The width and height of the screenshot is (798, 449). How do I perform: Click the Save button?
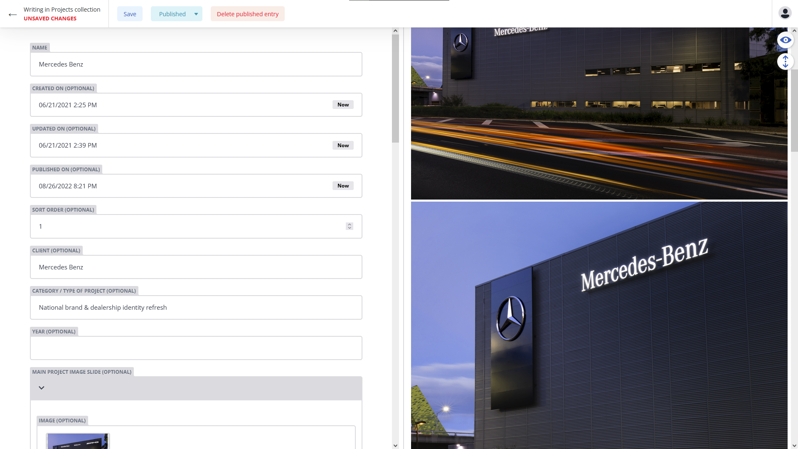[130, 14]
